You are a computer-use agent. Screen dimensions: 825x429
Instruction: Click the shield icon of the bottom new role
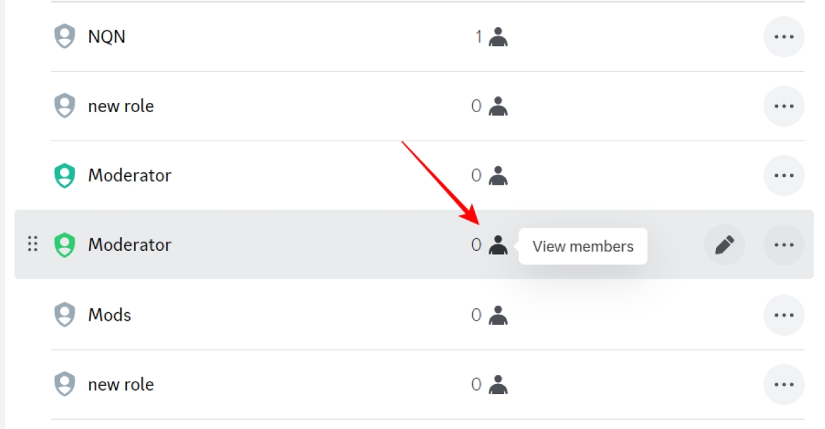(65, 384)
